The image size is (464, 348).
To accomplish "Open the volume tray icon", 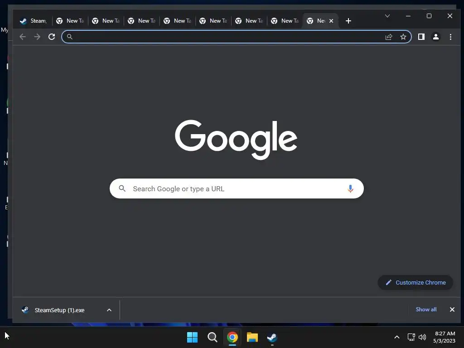I will (x=422, y=337).
